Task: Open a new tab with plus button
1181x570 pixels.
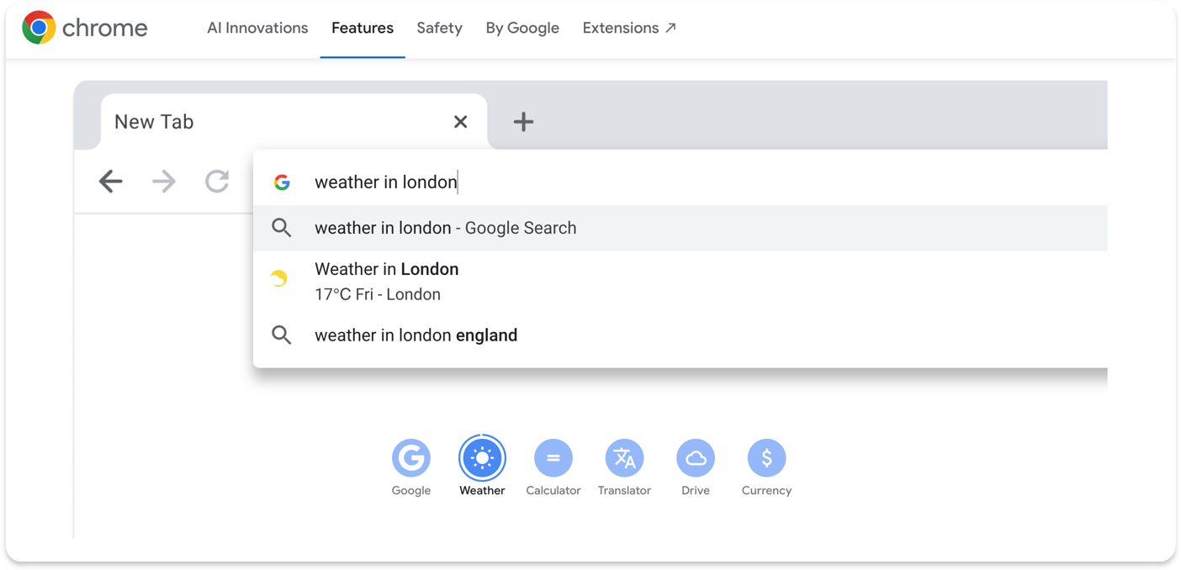Action: [x=523, y=122]
